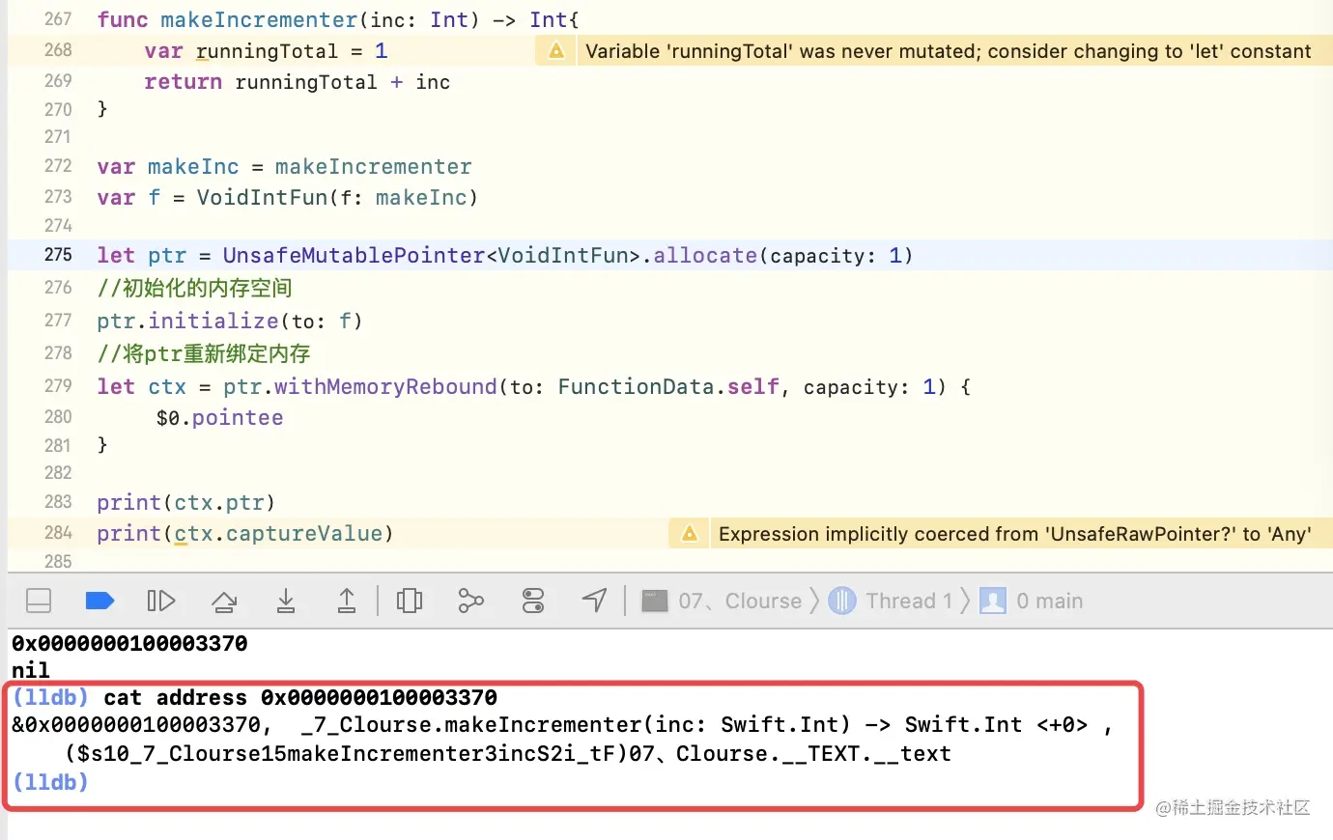Open Debug View Hierarchy icon

pyautogui.click(x=410, y=601)
